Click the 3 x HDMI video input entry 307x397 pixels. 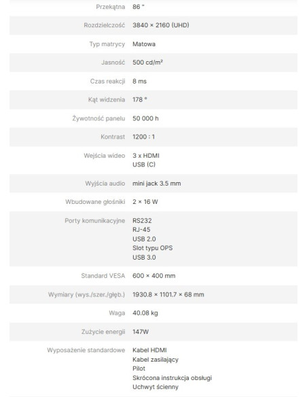click(x=146, y=156)
